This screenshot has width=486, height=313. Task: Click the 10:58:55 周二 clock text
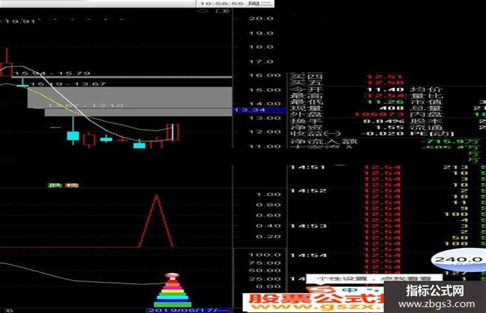[x=235, y=4]
